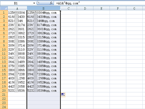
Task: Click the fill handle at top of column B
Action: 60,11
